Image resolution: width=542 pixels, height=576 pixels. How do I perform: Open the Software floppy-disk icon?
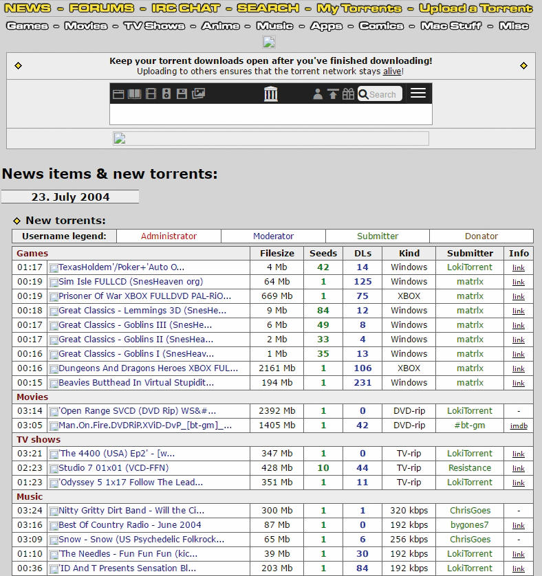182,94
